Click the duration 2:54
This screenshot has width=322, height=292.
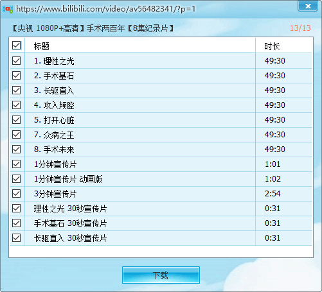tap(273, 194)
